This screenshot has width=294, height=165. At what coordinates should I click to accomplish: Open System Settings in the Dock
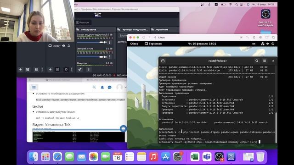pyautogui.click(x=177, y=157)
